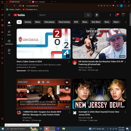
Task: Open the account avatar menu
Action: pos(124,15)
